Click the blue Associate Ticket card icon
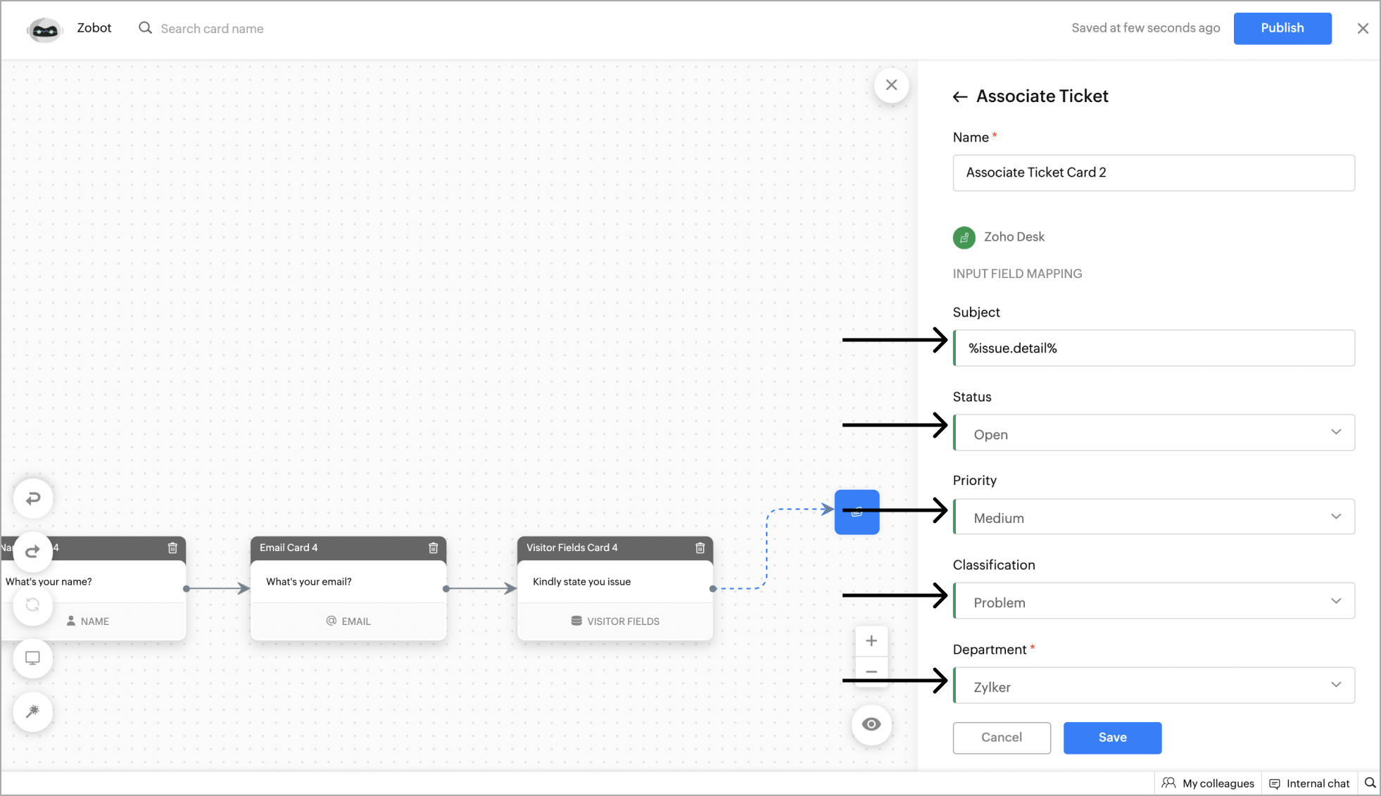Screen dimensions: 1381x796 pyautogui.click(x=856, y=512)
